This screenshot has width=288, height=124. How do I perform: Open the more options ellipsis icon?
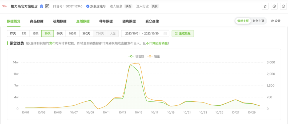283,6
